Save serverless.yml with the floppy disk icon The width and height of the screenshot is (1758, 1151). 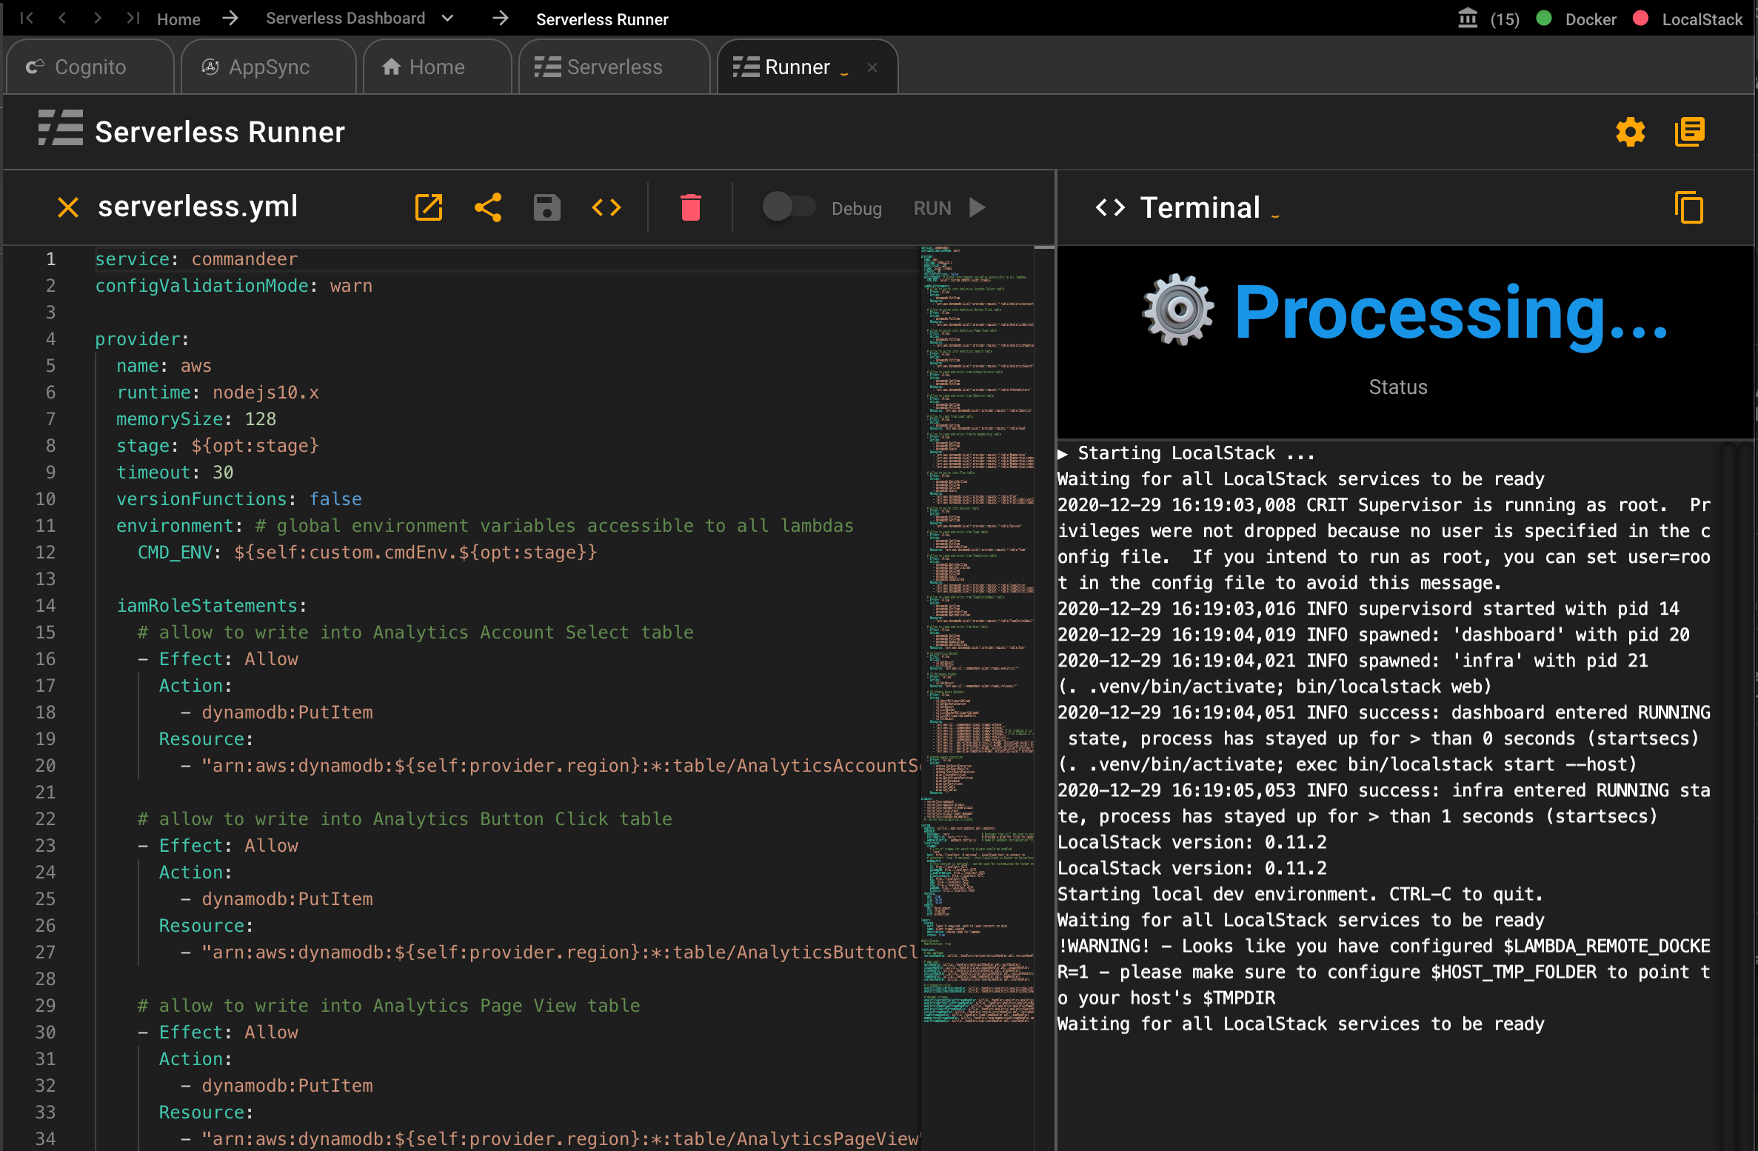point(547,208)
